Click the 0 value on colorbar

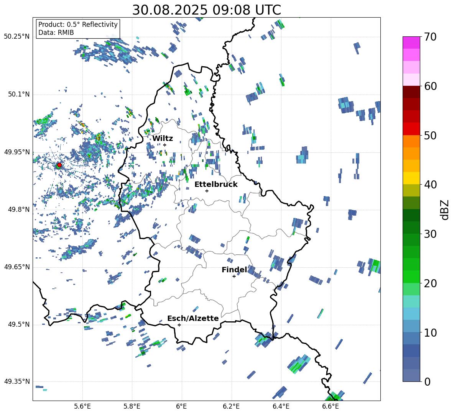(427, 381)
